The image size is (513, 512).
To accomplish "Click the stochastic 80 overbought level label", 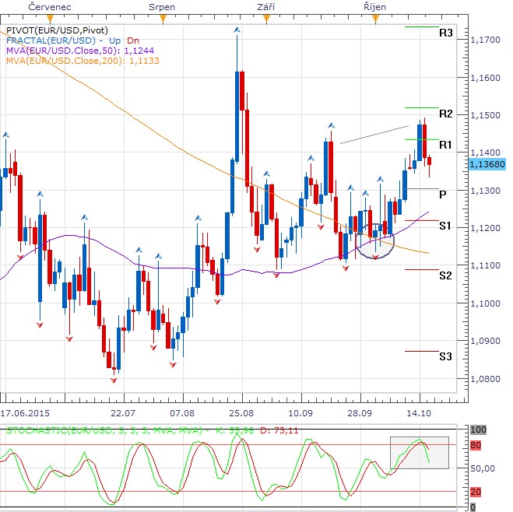I will [476, 446].
